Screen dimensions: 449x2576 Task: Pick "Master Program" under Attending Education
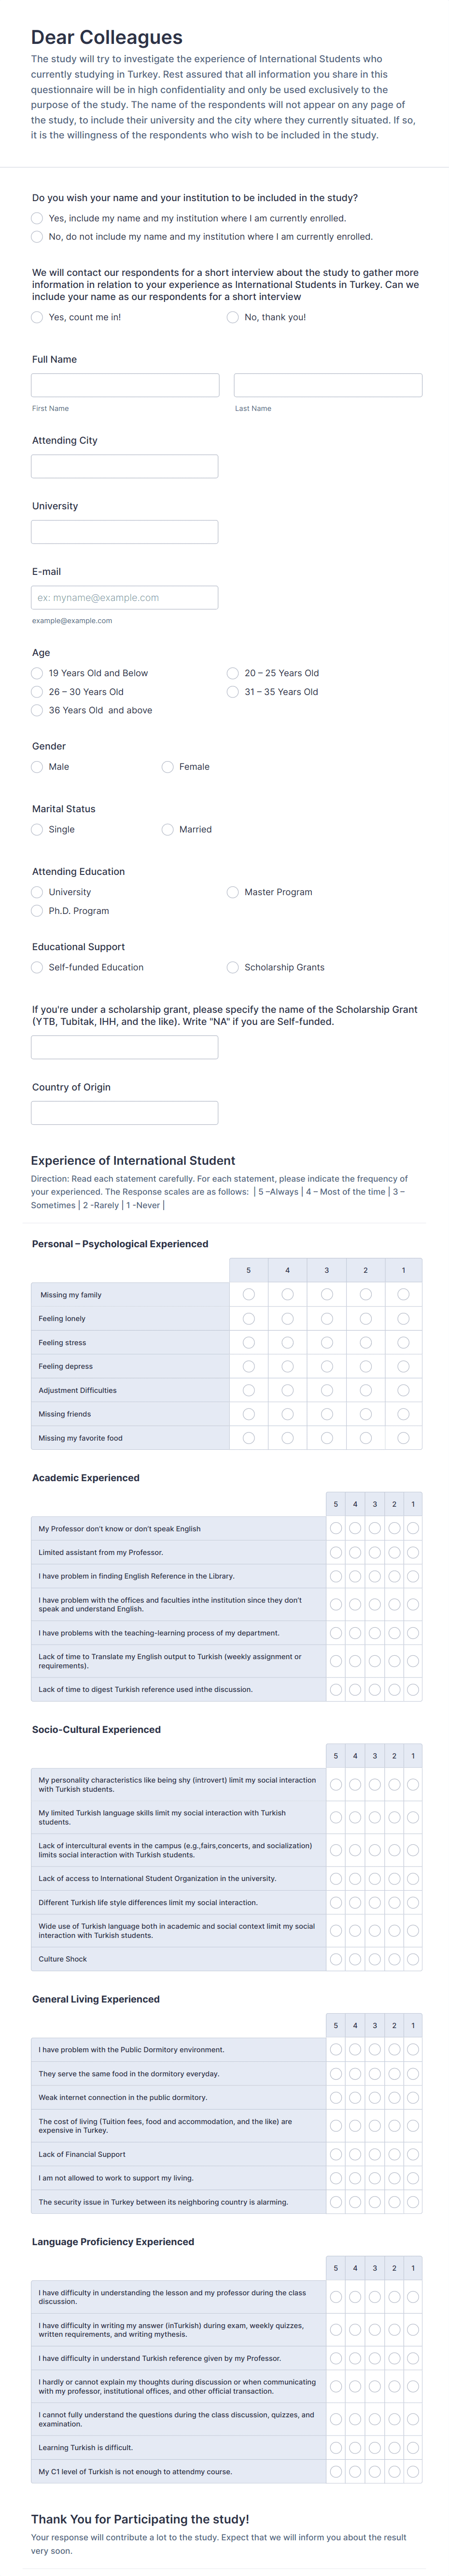tap(233, 892)
